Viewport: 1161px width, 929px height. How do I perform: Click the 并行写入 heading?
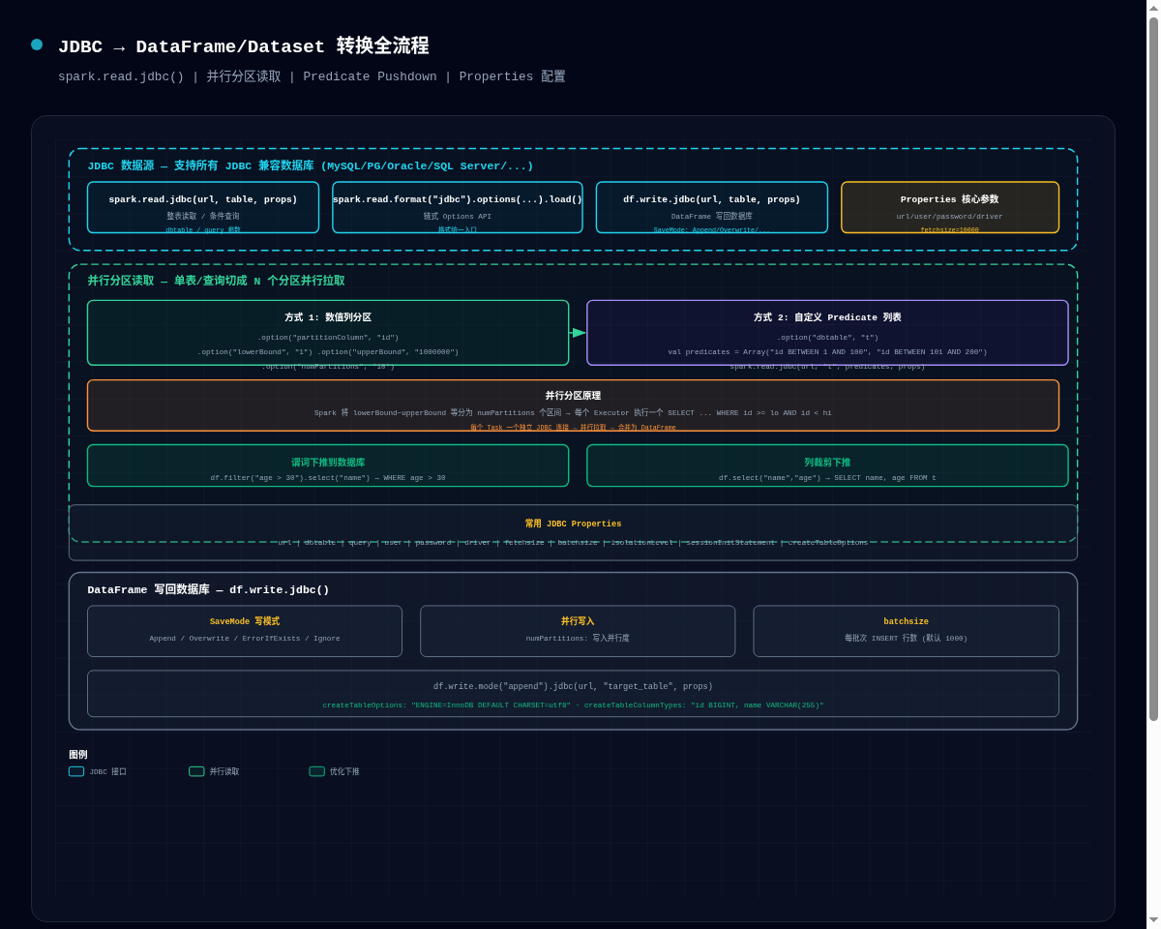578,622
